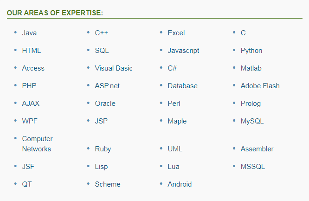Open the MySQL link

click(252, 121)
